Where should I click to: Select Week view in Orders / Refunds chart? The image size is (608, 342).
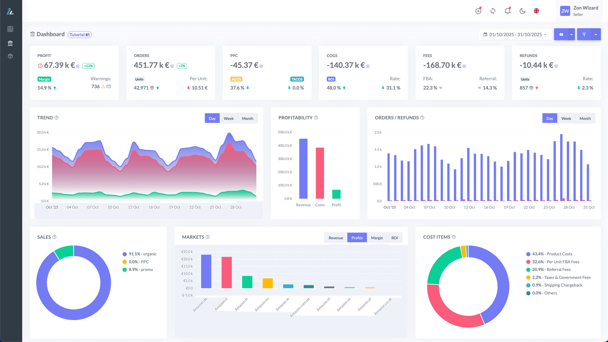click(566, 118)
